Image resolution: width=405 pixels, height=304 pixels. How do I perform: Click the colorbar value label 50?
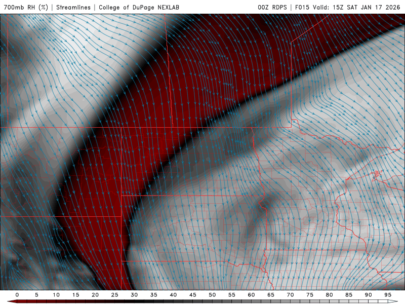click(212, 295)
